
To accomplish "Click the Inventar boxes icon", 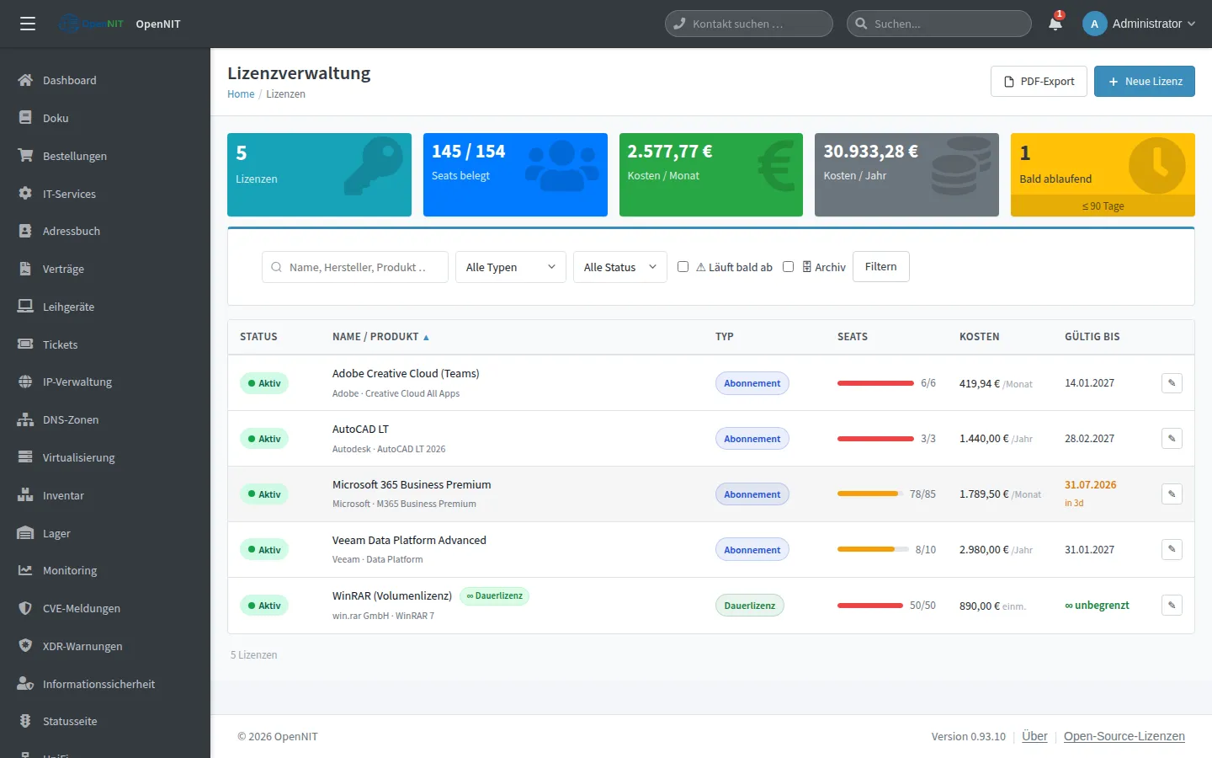I will pyautogui.click(x=25, y=495).
